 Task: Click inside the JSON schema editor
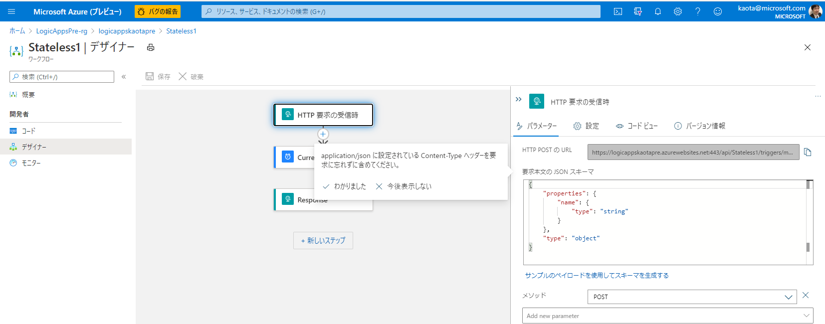668,222
